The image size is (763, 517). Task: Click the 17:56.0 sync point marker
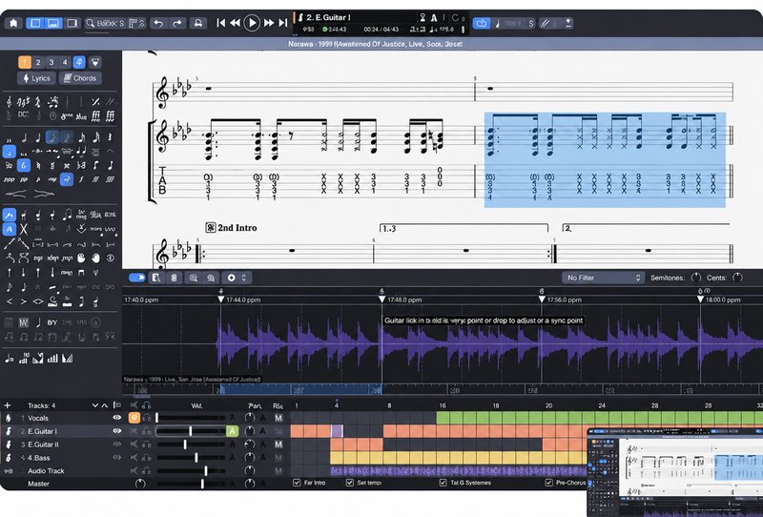pos(542,300)
